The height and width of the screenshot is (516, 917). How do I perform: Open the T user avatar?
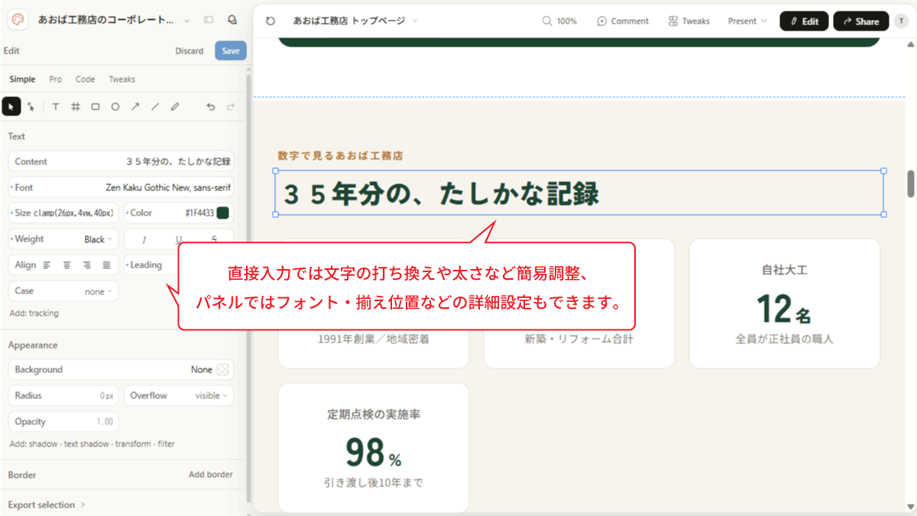click(x=901, y=21)
